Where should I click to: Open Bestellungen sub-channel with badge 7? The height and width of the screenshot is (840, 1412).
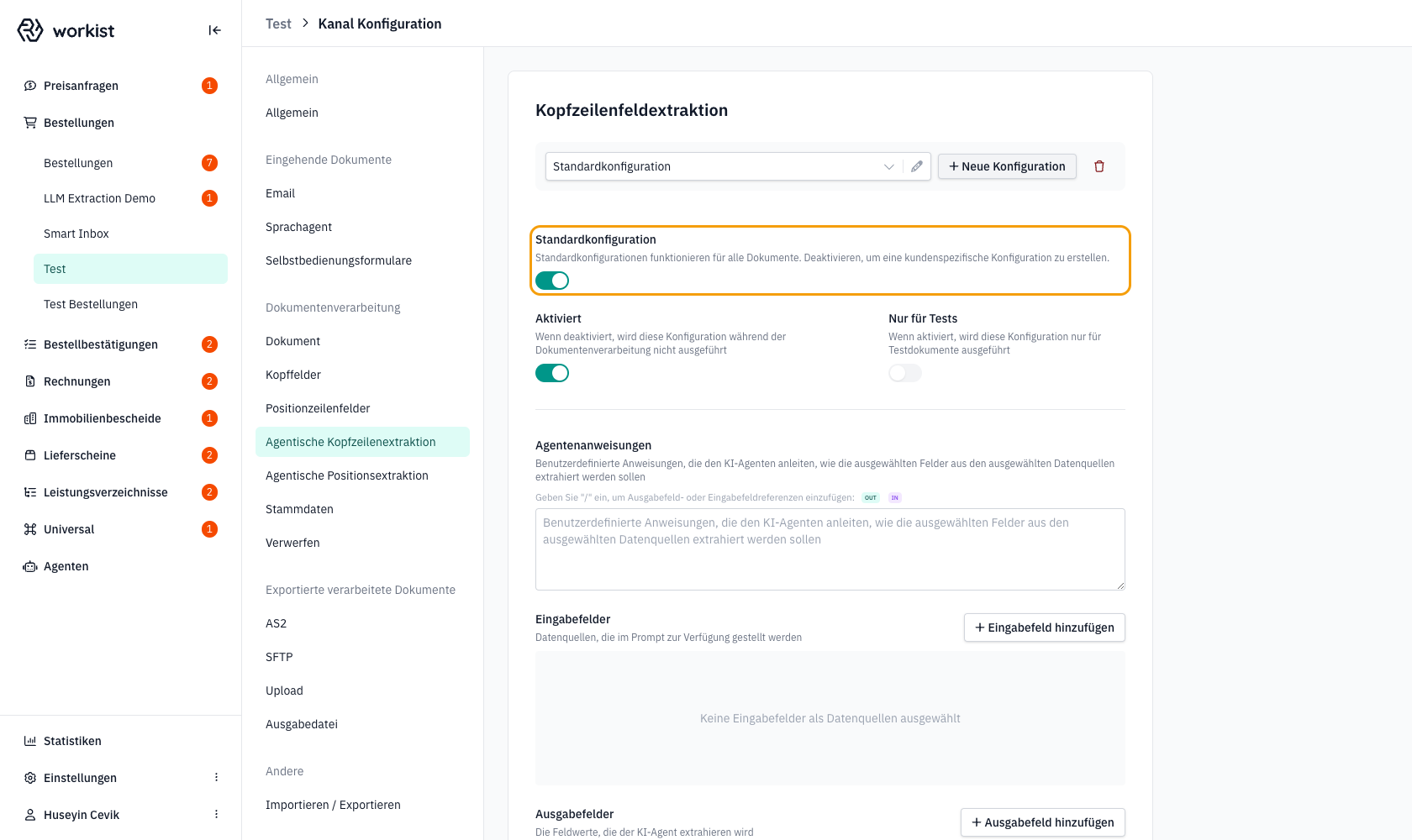click(x=130, y=163)
